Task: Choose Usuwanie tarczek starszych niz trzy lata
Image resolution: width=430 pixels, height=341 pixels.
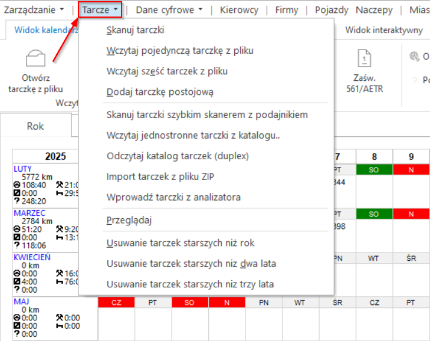Action: [206, 284]
